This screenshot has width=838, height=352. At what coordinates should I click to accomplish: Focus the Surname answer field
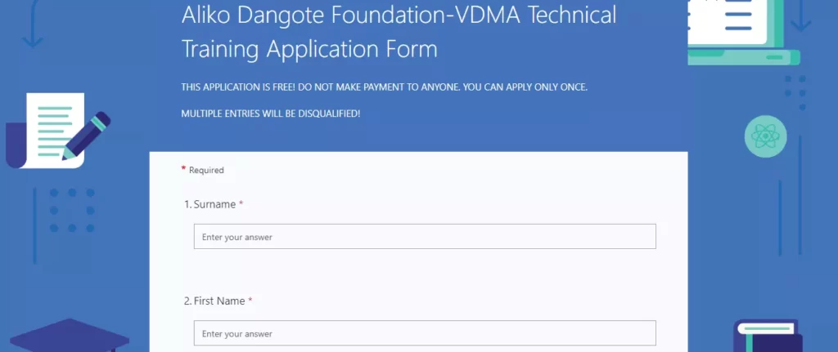pos(425,236)
